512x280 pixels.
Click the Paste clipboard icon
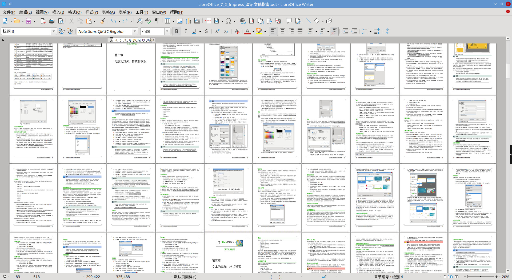pyautogui.click(x=89, y=21)
